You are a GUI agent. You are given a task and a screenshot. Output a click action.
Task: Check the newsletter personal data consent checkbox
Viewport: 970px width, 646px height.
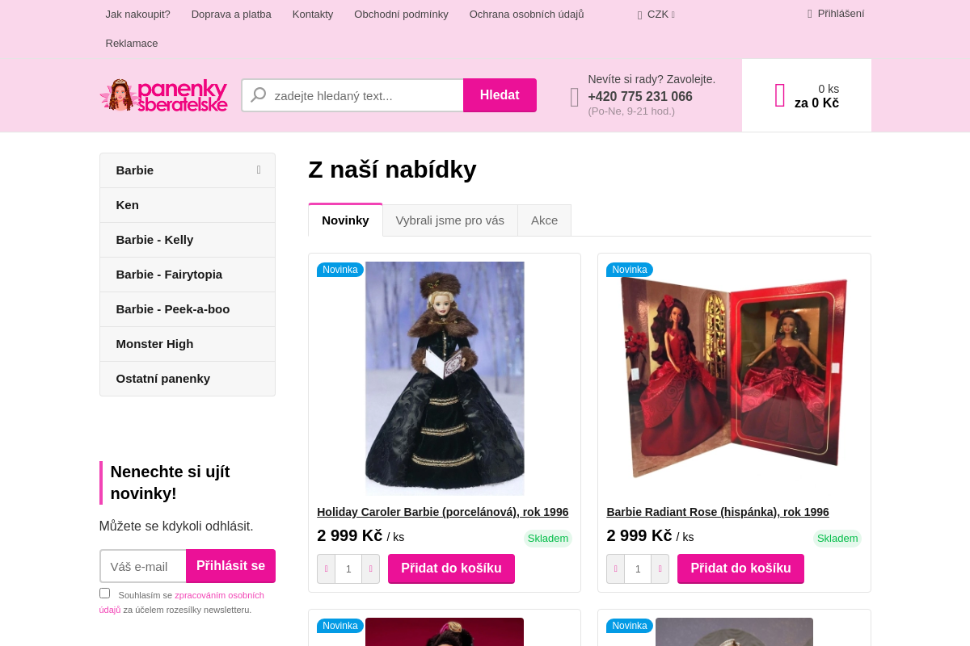(x=104, y=594)
